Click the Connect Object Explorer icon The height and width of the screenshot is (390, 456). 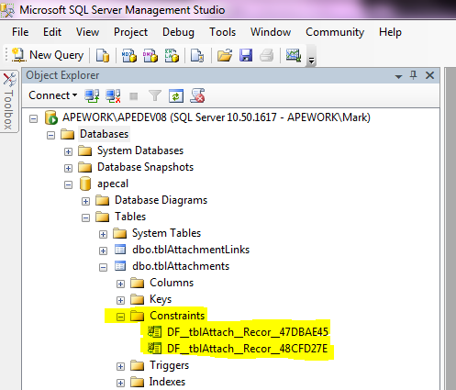coord(92,96)
